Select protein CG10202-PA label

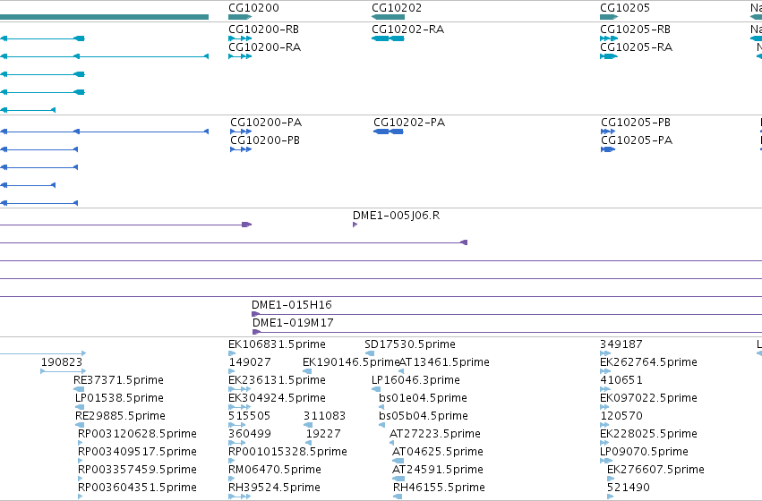[x=409, y=123]
